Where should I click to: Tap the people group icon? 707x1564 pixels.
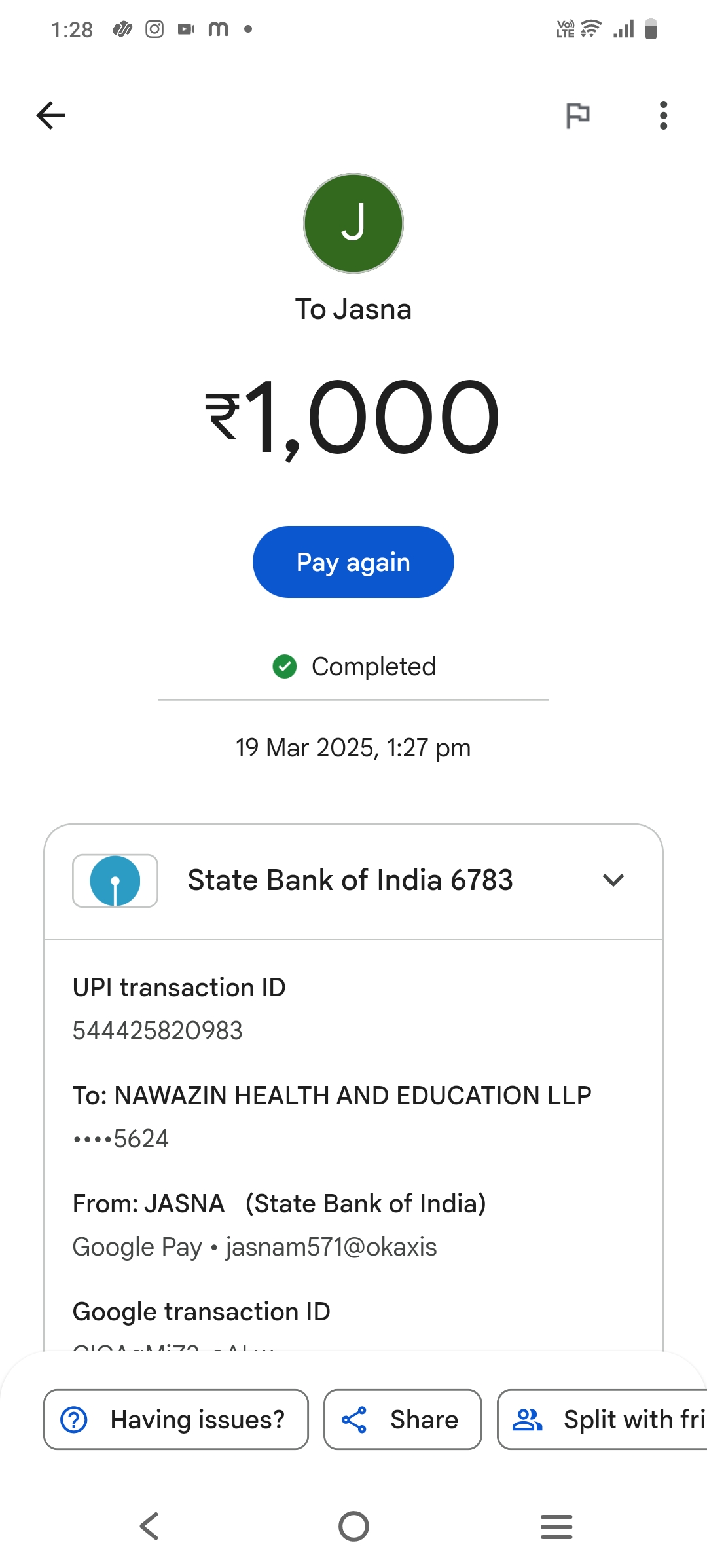(527, 1420)
